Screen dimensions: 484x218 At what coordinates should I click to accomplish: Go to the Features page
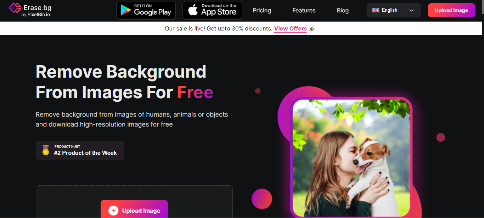pyautogui.click(x=304, y=11)
